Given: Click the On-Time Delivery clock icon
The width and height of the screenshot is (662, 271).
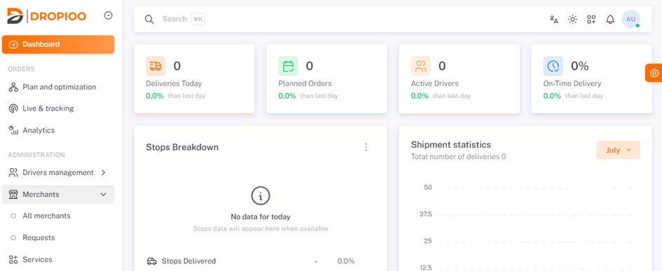Looking at the screenshot, I should (x=553, y=67).
